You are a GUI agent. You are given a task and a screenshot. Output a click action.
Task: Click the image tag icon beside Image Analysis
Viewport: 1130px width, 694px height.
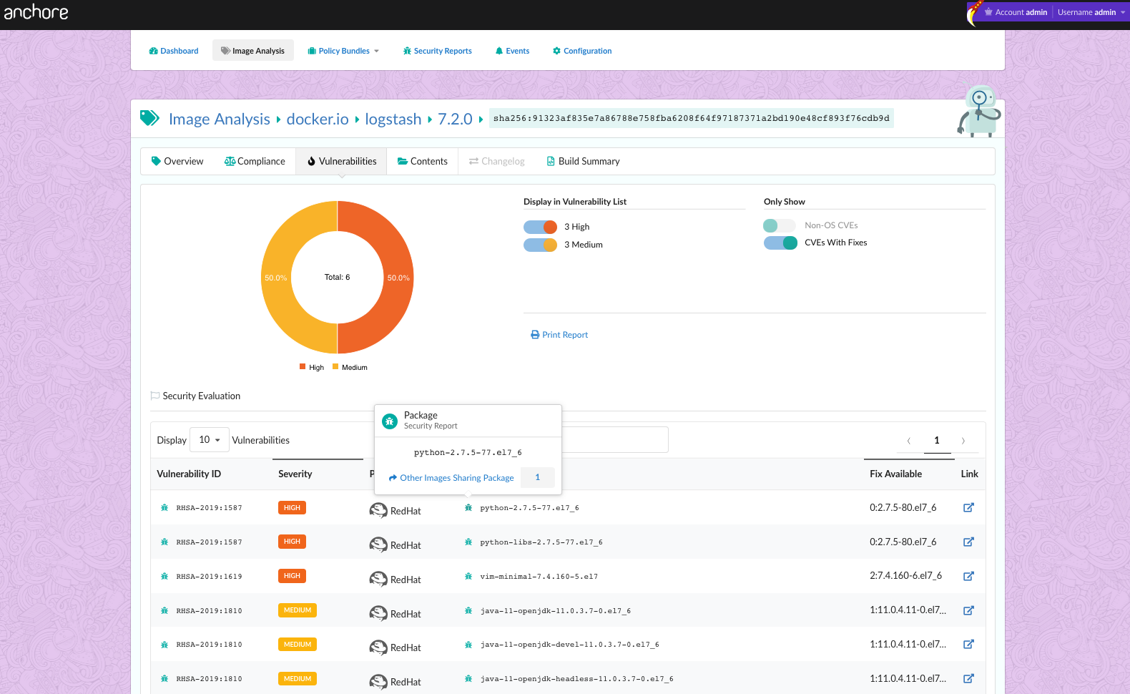[x=149, y=118]
